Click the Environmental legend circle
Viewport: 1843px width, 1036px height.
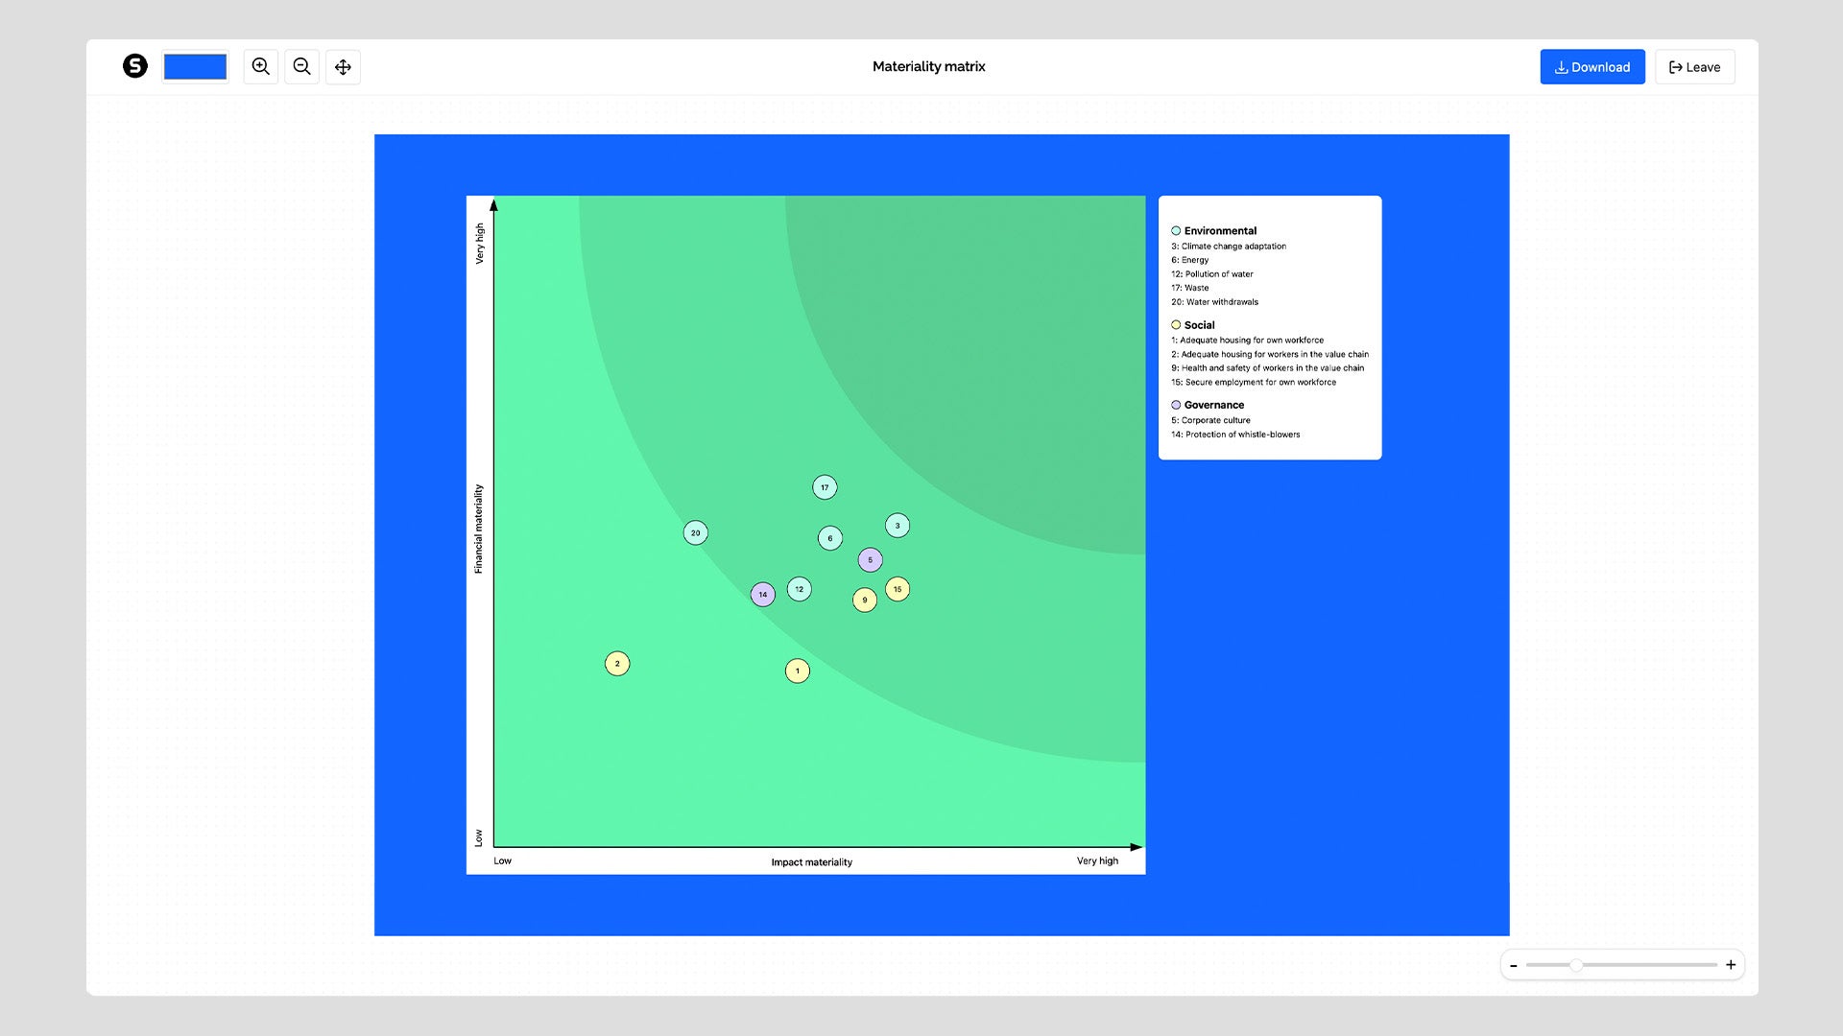pos(1176,231)
